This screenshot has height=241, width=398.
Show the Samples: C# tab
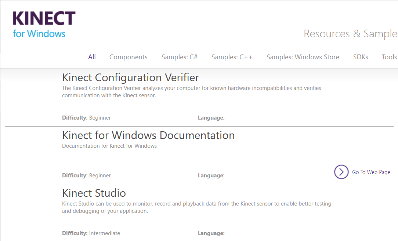point(180,57)
